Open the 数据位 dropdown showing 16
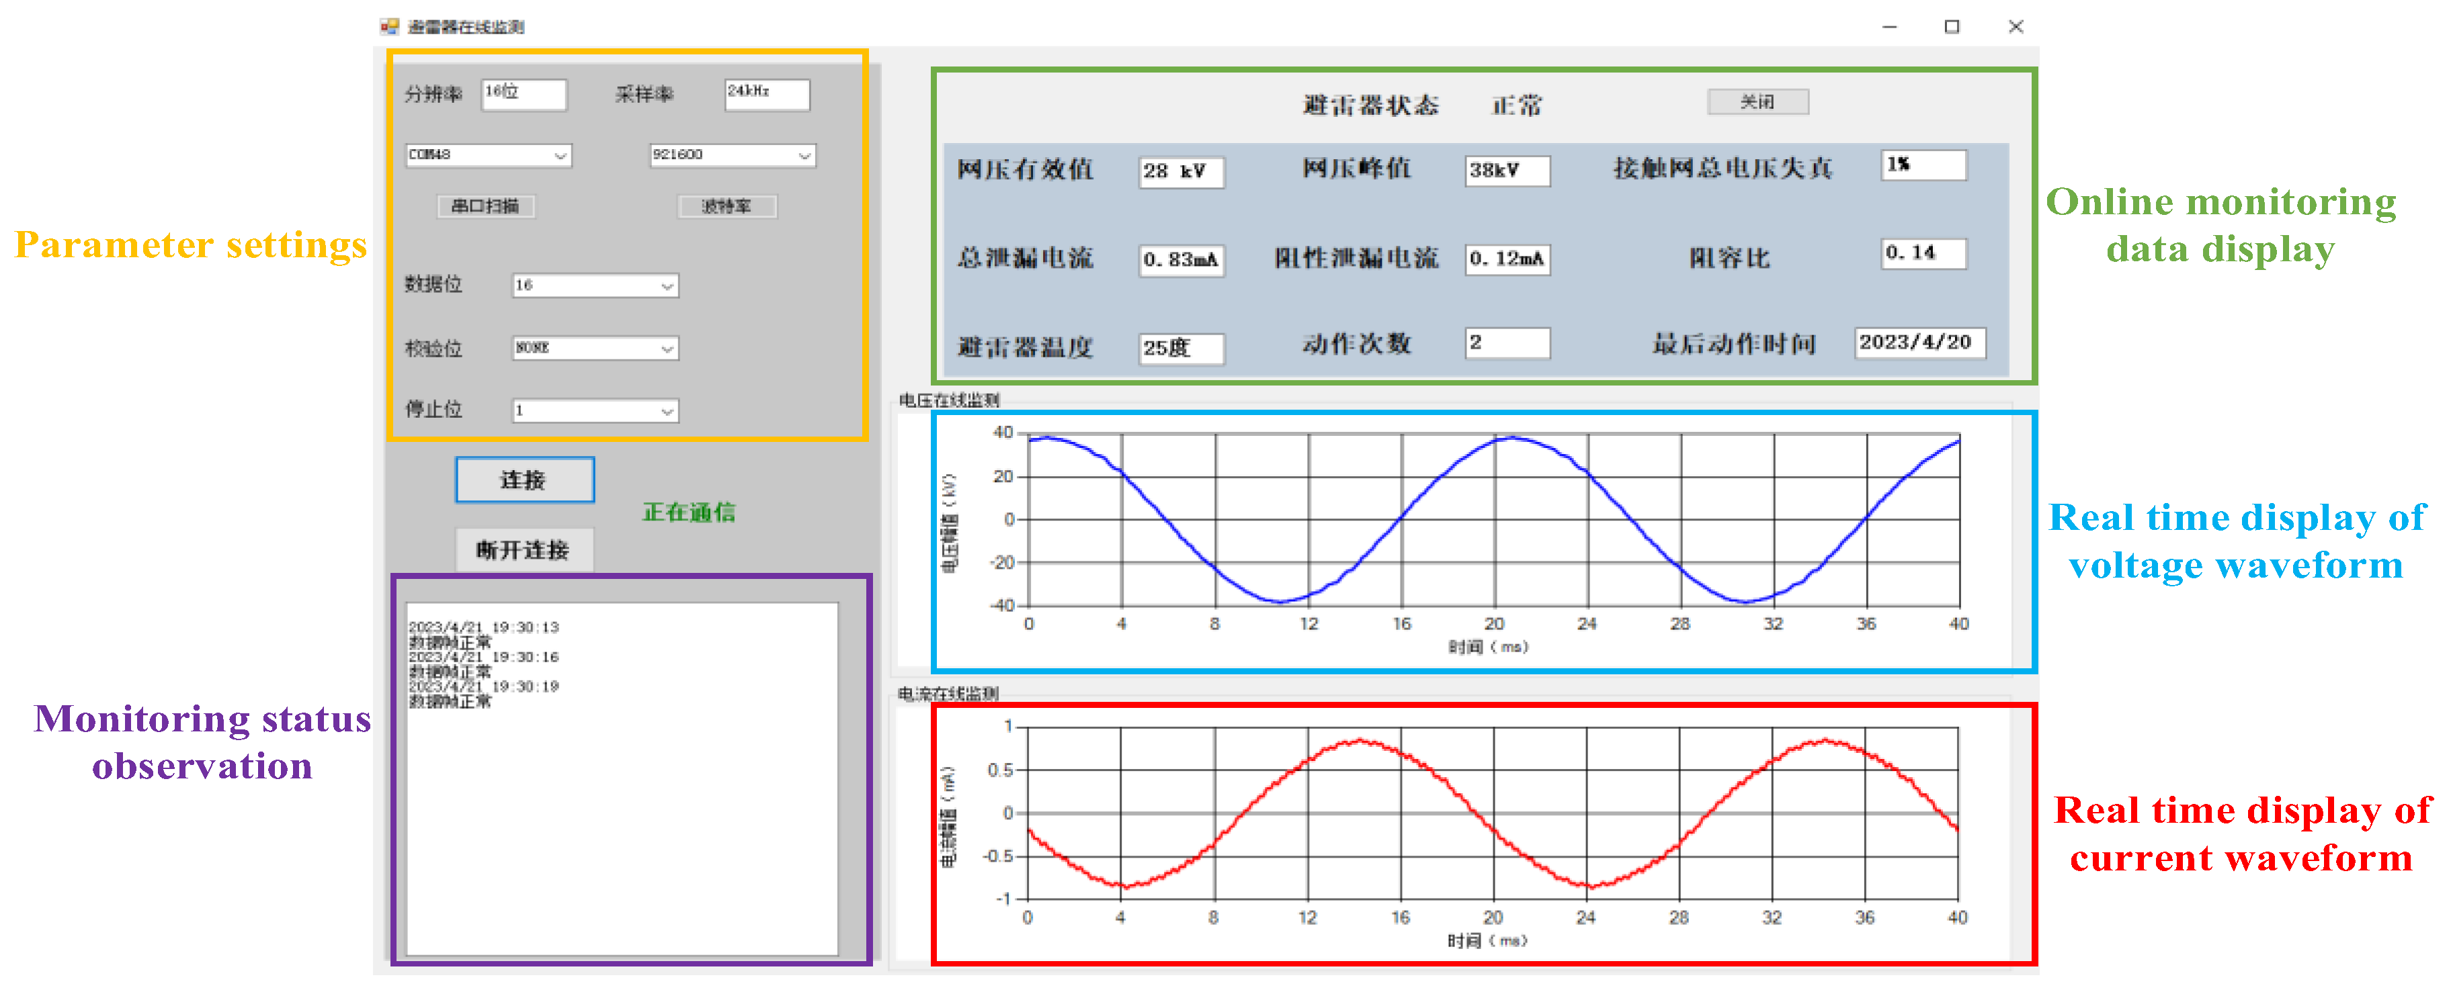Viewport: 2449px width, 992px height. pyautogui.click(x=667, y=285)
